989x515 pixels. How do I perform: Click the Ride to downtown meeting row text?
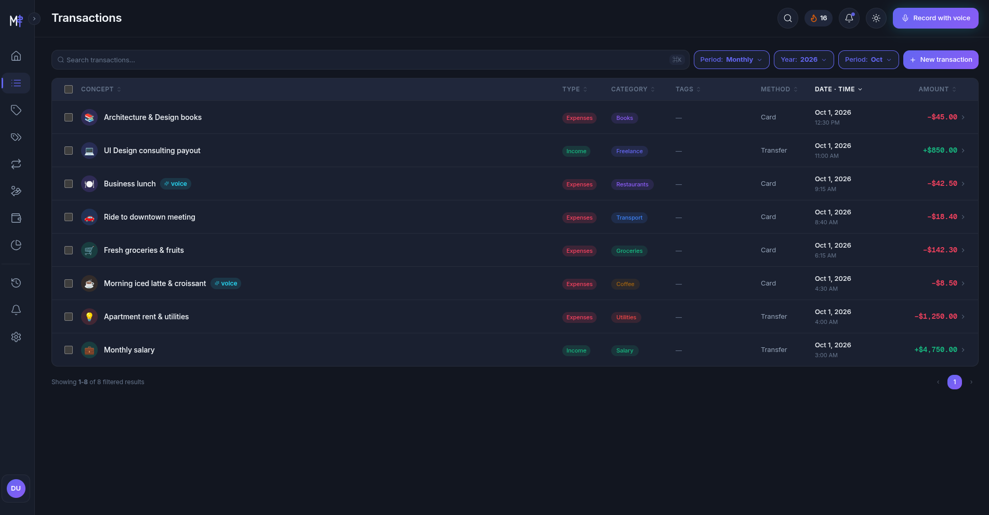click(x=150, y=217)
